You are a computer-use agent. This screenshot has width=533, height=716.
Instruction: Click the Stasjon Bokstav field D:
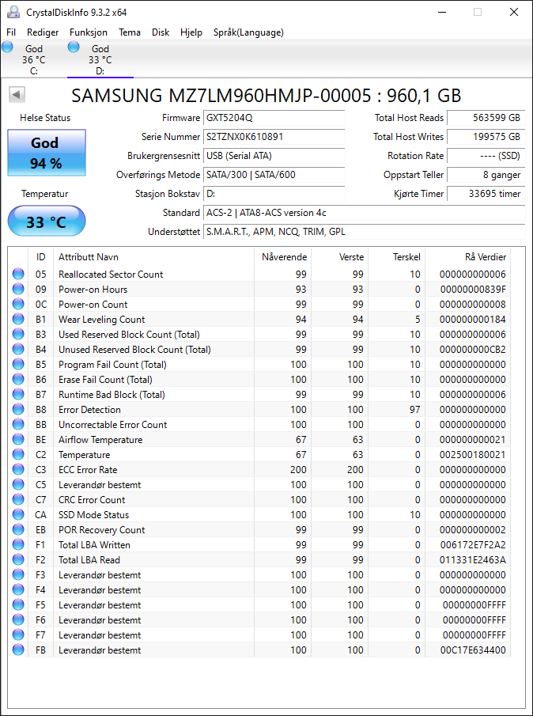click(x=274, y=194)
